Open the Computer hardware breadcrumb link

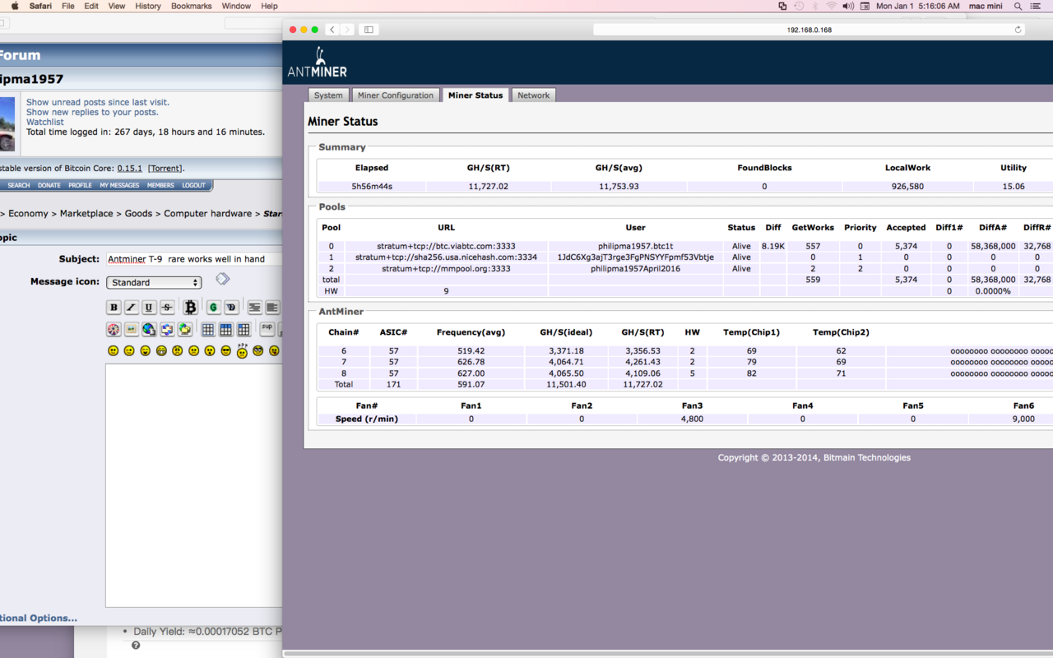coord(207,213)
